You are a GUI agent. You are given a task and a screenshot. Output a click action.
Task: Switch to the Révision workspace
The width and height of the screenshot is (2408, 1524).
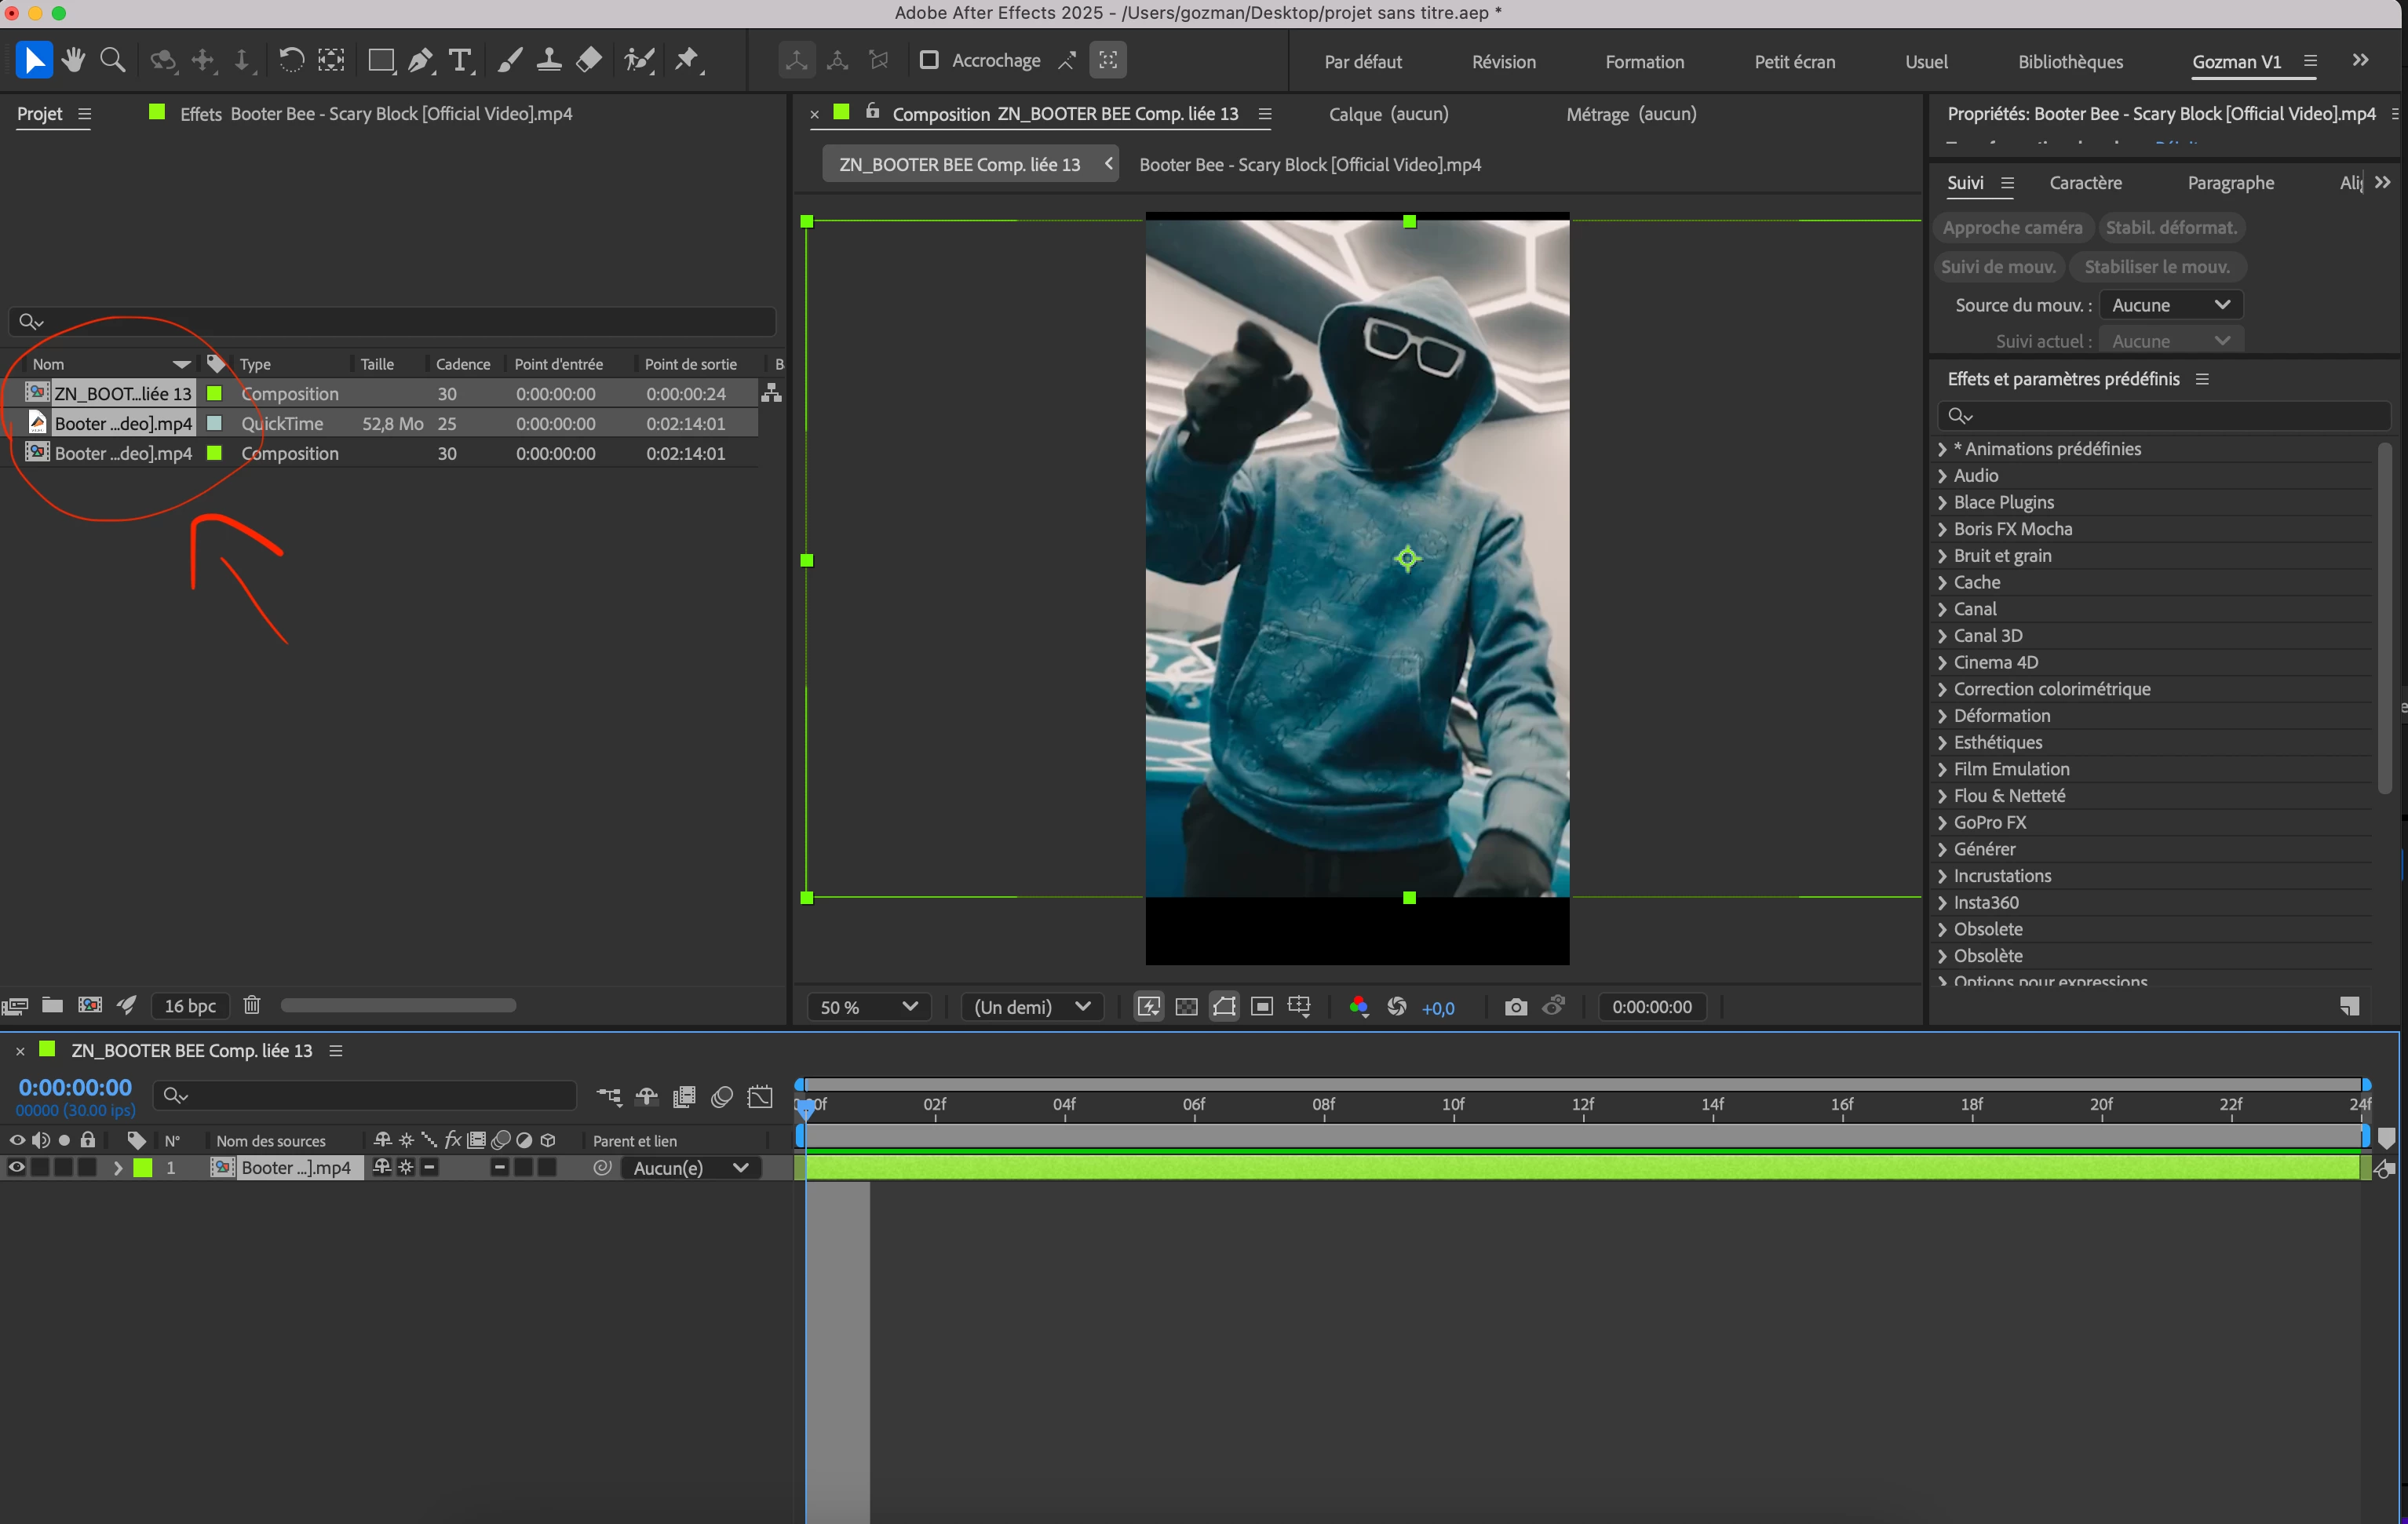coord(1503,62)
